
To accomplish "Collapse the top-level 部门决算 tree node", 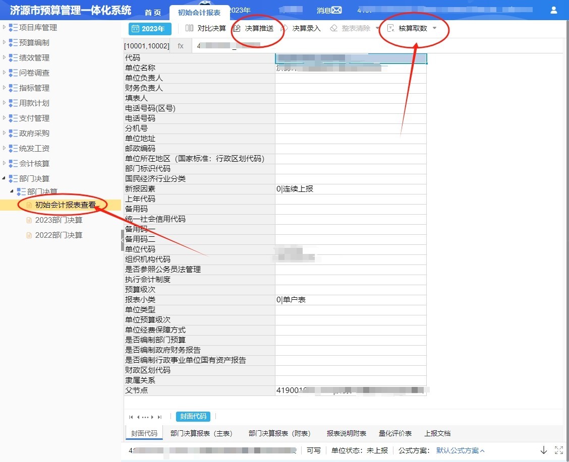I will tap(4, 178).
